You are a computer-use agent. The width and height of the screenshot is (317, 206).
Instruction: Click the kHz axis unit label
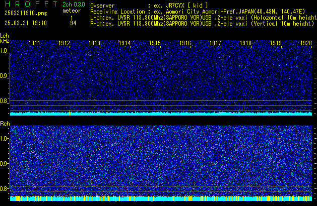click(x=5, y=41)
